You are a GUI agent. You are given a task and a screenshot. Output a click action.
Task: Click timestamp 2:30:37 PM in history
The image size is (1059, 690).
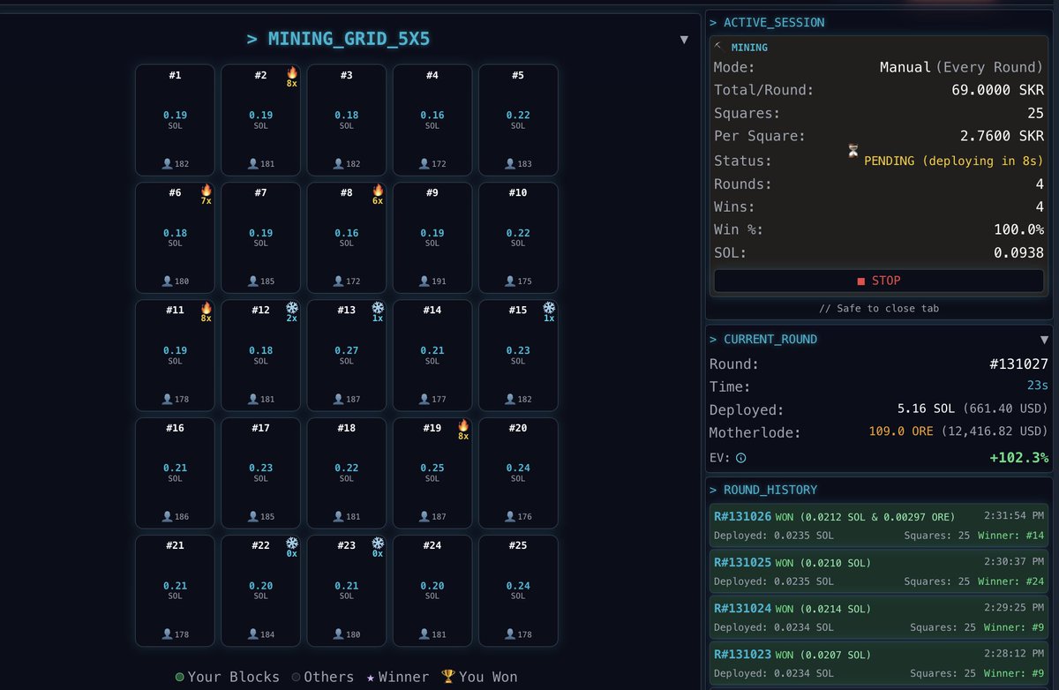(x=1014, y=561)
